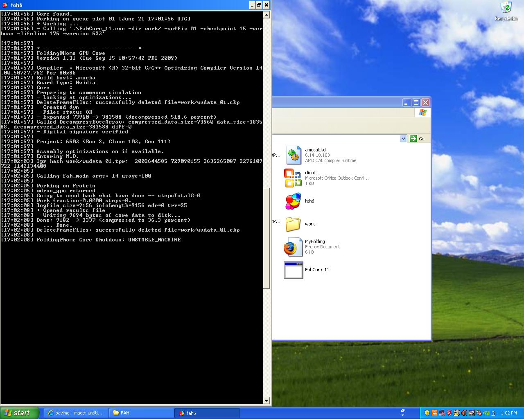Viewport: 524px width, 419px height.
Task: Click the console scrollbar down arrow
Action: [x=266, y=401]
